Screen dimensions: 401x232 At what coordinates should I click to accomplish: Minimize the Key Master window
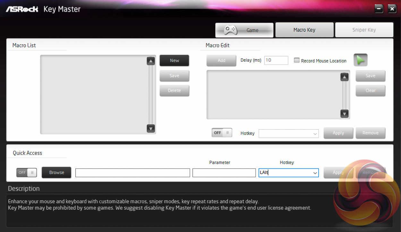(x=379, y=9)
